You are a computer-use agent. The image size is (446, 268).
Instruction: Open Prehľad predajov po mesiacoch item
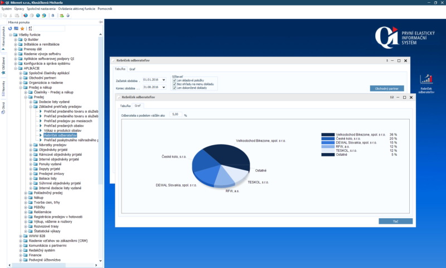pos(68,121)
